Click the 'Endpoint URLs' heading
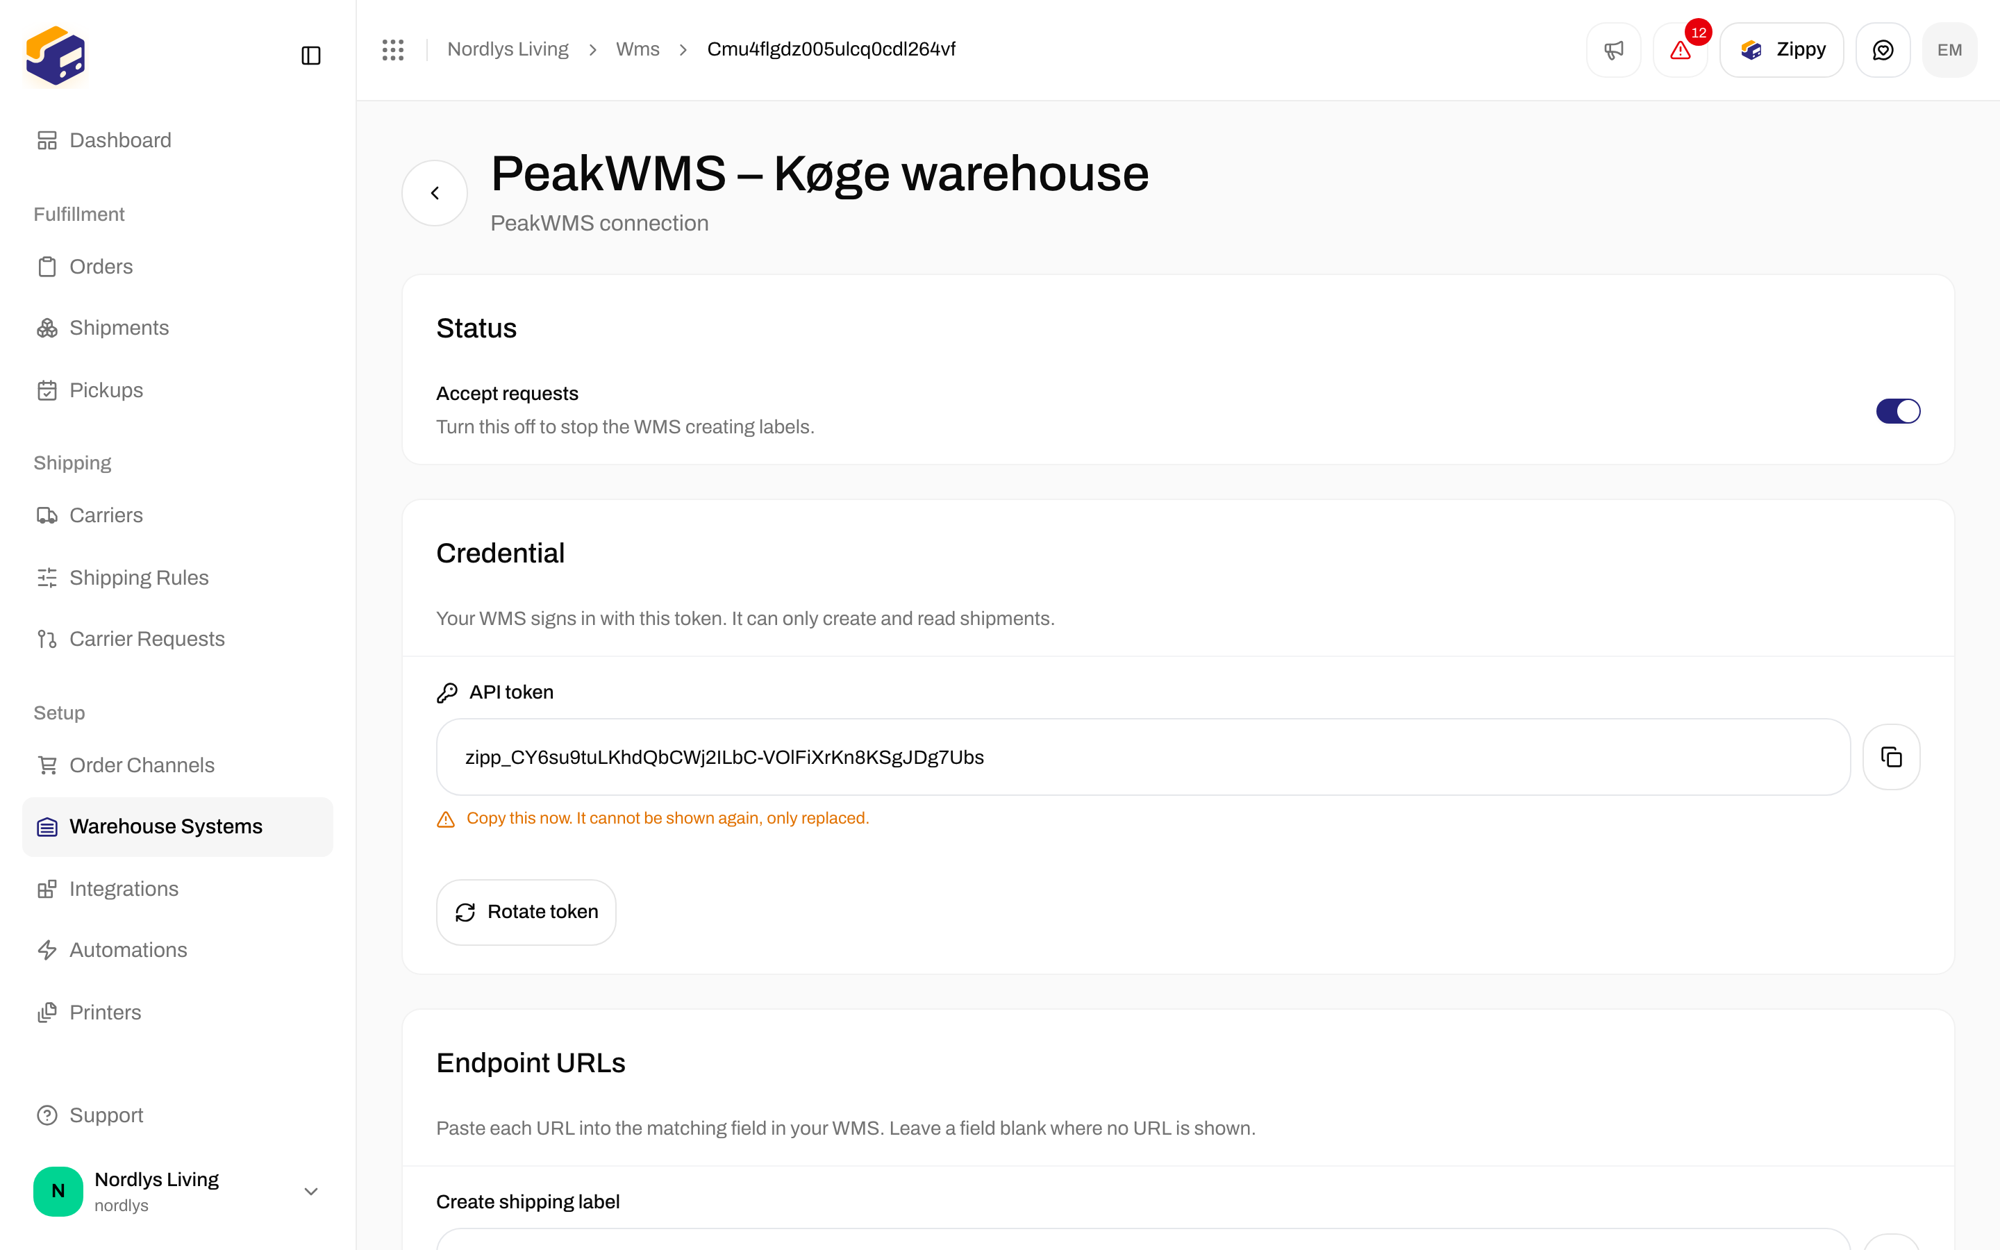 click(x=531, y=1063)
